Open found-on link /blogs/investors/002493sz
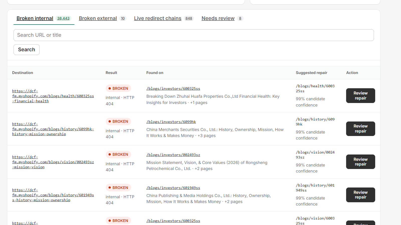This screenshot has width=401, height=225. tap(173, 155)
